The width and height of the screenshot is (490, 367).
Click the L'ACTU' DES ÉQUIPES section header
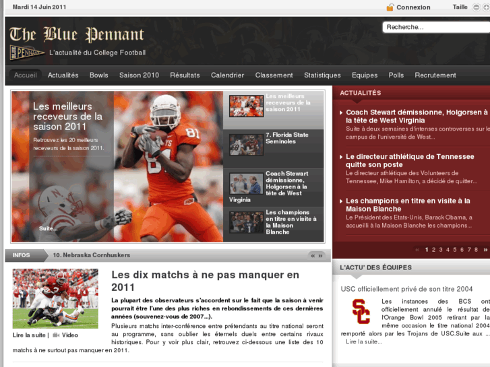[376, 268]
